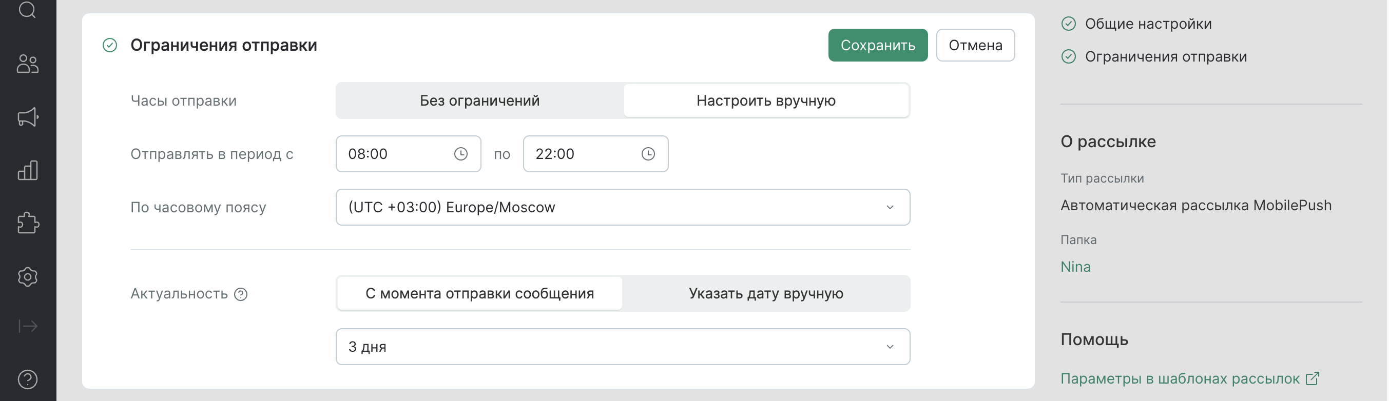The height and width of the screenshot is (401, 1389).
Task: Choose Указать дату вручную
Action: 766,294
